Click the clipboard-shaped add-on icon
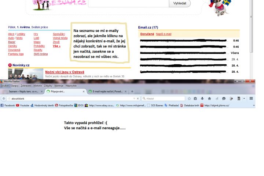 point(239,98)
